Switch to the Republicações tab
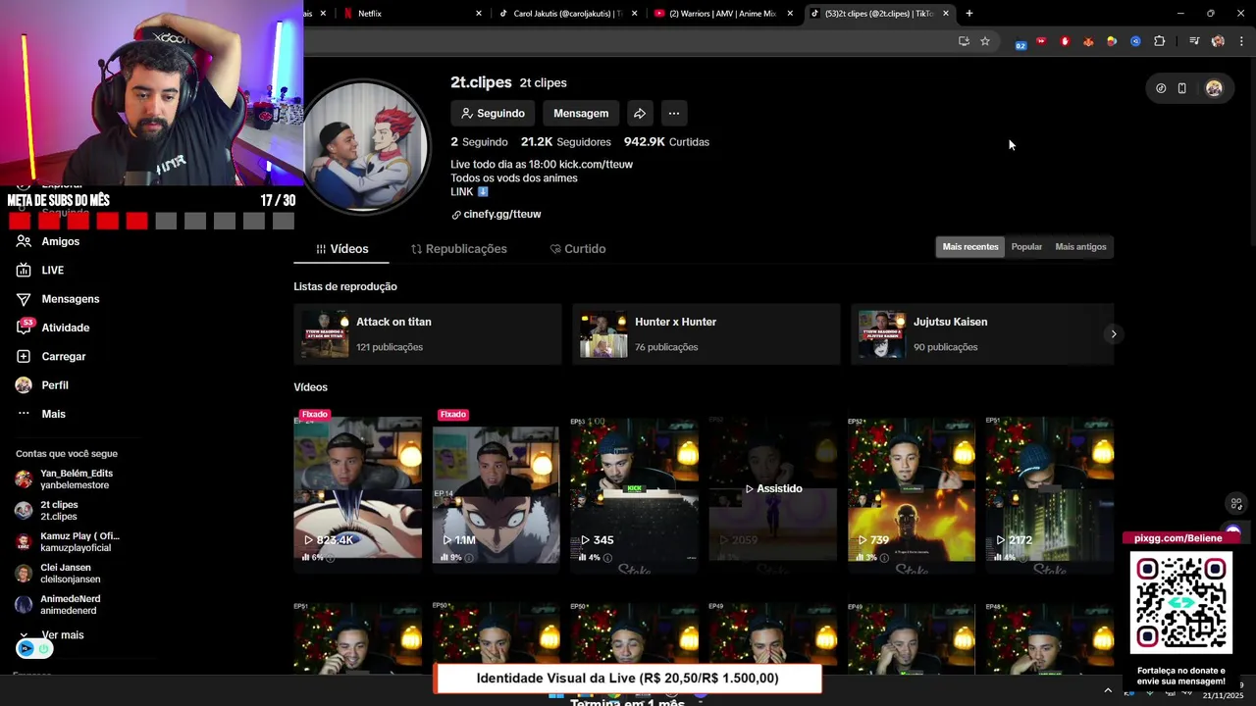The image size is (1256, 706). pyautogui.click(x=458, y=249)
